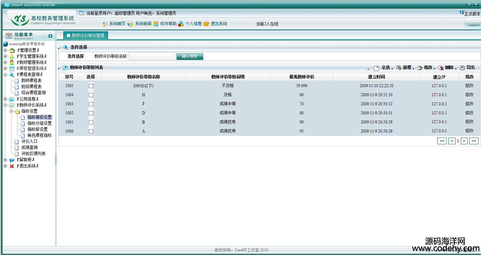Expand the 学生管理系统 tree node

pos(5,57)
